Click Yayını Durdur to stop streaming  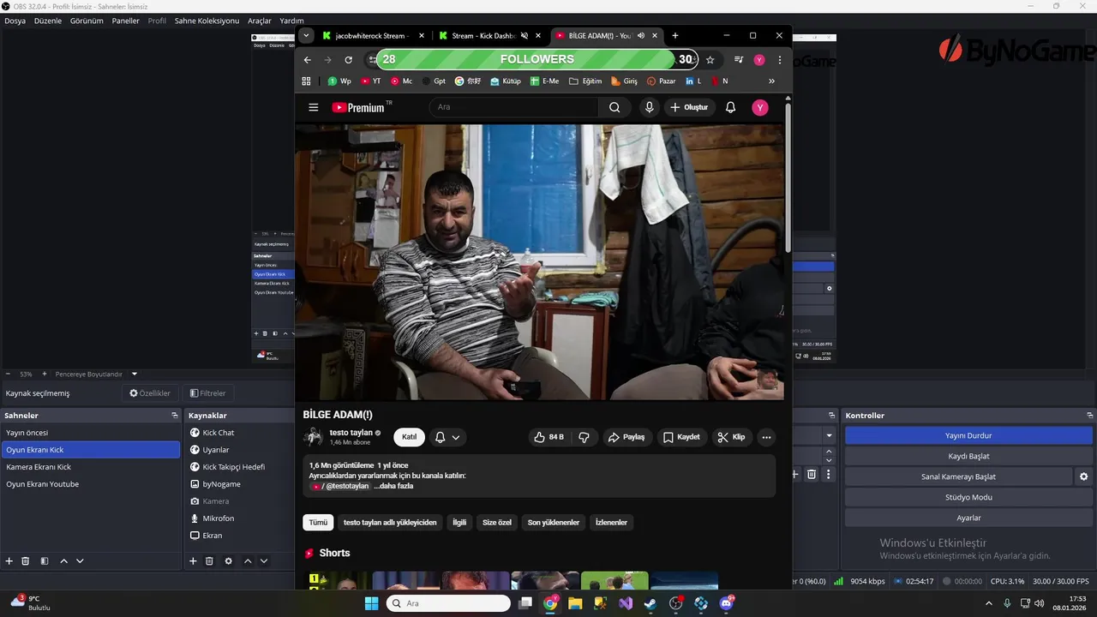(x=968, y=435)
